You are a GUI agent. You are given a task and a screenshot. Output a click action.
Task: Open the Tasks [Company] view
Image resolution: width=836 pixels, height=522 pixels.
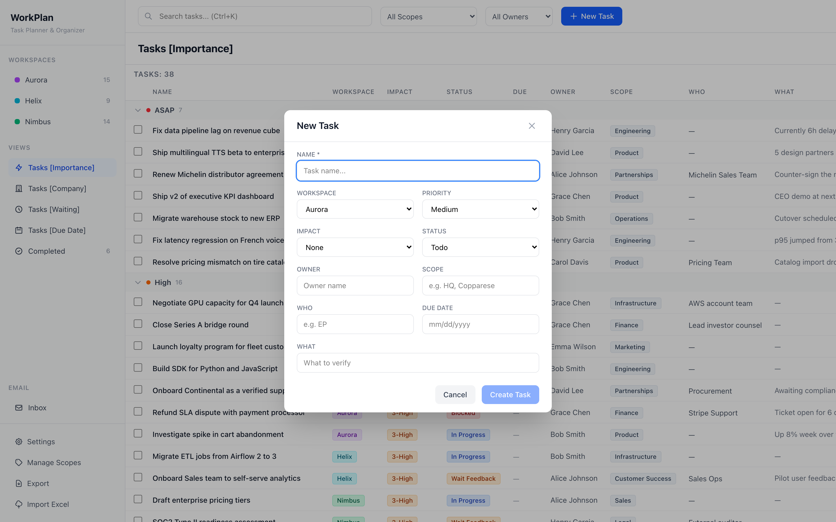pyautogui.click(x=62, y=188)
